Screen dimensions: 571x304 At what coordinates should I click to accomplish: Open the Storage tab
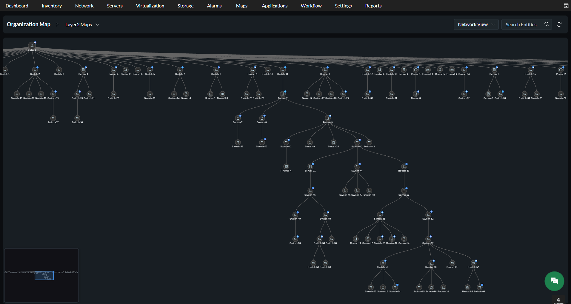(186, 6)
